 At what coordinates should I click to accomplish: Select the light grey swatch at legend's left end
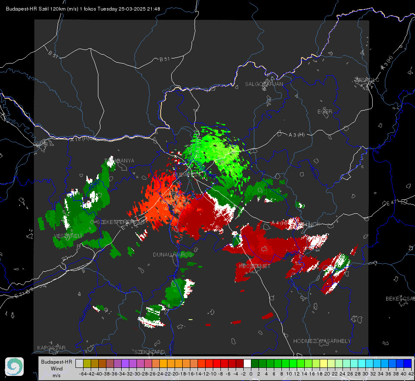pyautogui.click(x=79, y=364)
